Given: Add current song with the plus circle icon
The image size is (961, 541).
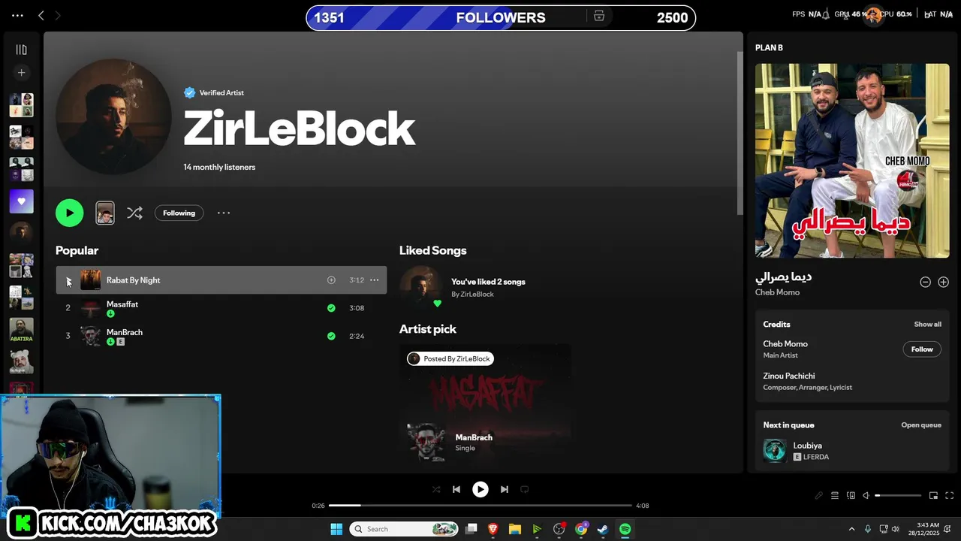Looking at the screenshot, I should coord(944,282).
